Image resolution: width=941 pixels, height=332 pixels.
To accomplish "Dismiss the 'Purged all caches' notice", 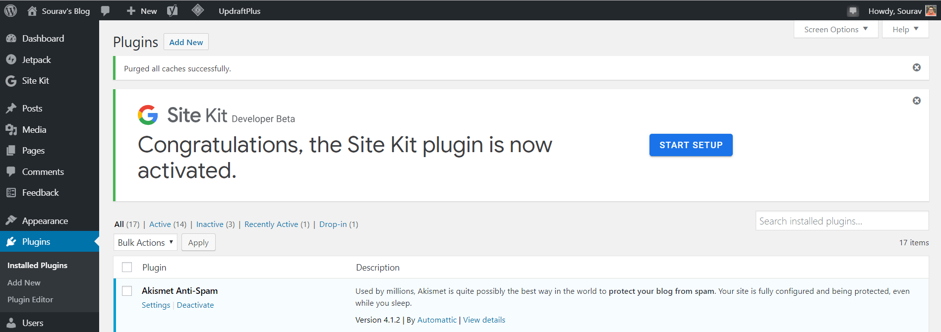I will [916, 67].
